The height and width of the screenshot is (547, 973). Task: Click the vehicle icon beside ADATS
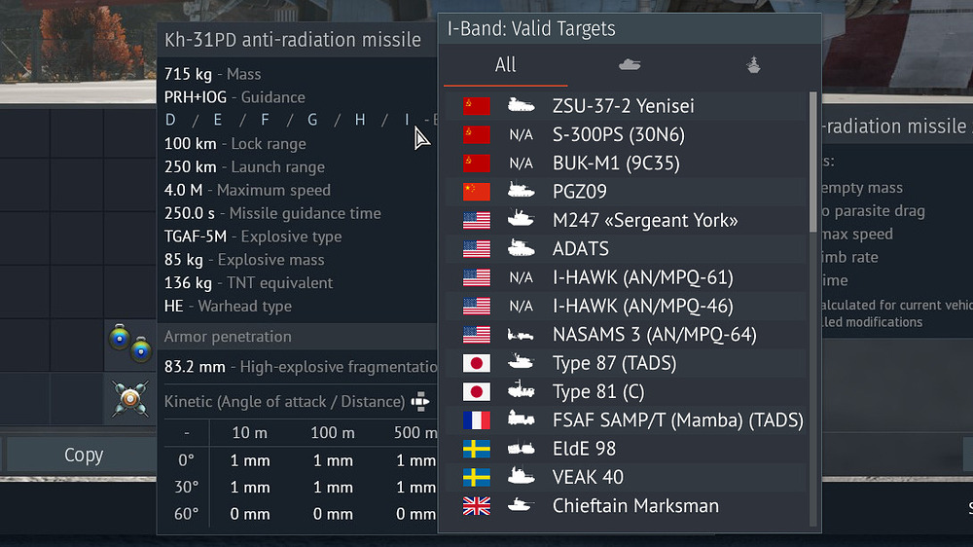point(521,248)
